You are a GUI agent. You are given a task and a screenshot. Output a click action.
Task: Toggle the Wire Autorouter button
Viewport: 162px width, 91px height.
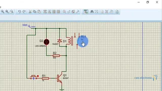[86, 12]
